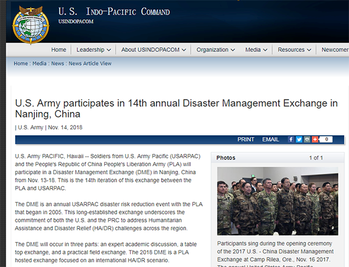Click the EMAIL link
Image resolution: width=349 pixels, height=267 pixels.
pyautogui.click(x=270, y=139)
